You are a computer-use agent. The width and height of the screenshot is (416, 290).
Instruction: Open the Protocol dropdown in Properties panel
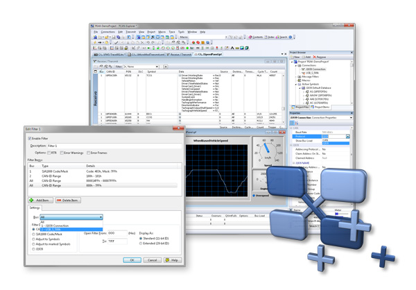pyautogui.click(x=347, y=137)
